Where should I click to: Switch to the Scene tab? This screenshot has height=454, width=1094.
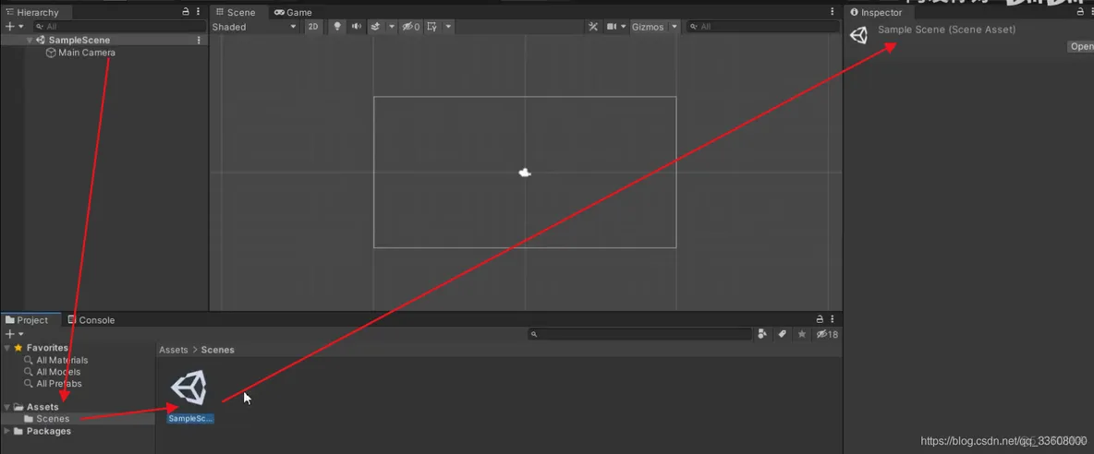pos(235,12)
